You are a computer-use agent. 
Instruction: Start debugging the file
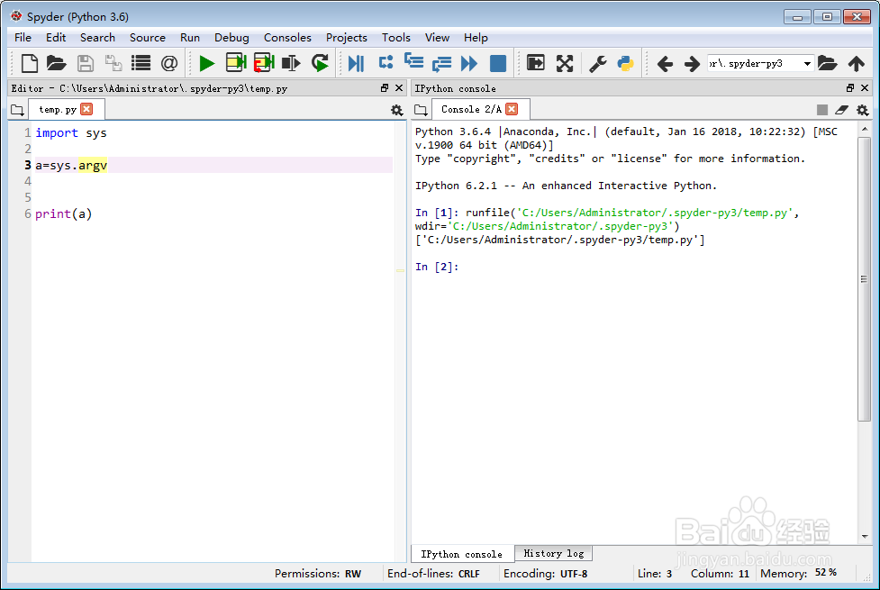[x=356, y=63]
